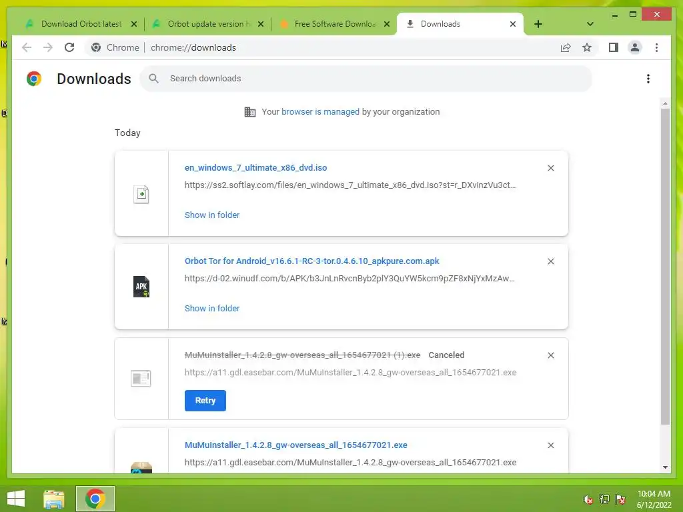Remove MuMuInstaller_1.4.2.8 exe entry from list
683x512 pixels.
point(550,445)
